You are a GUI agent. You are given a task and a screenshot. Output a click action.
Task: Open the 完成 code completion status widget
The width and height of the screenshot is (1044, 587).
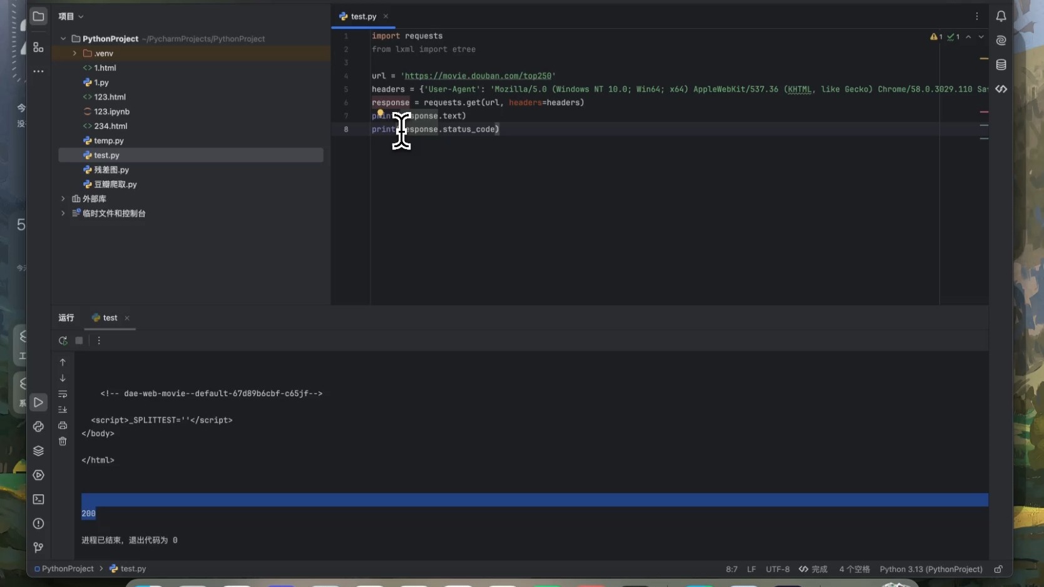coord(813,569)
